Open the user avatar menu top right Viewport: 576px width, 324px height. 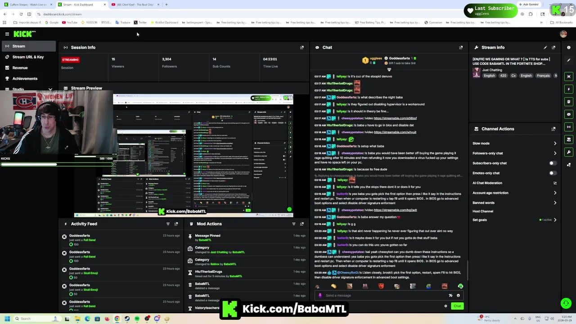click(x=563, y=34)
